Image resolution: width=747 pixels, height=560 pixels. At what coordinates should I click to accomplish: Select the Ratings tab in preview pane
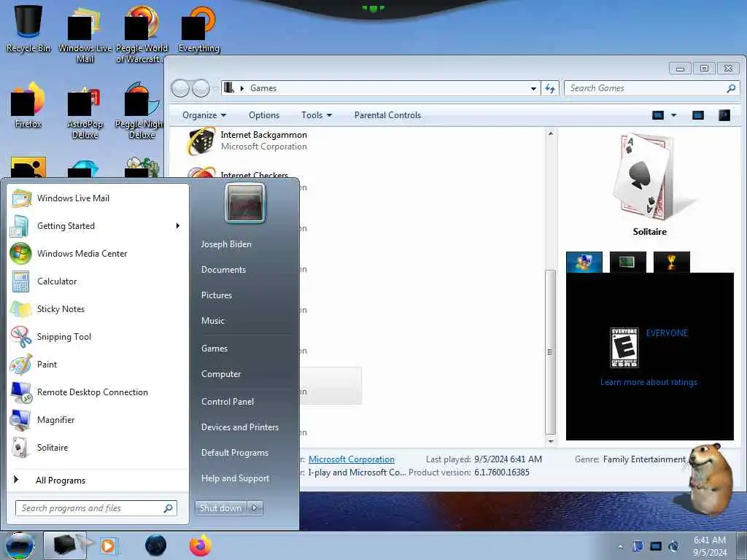point(584,262)
